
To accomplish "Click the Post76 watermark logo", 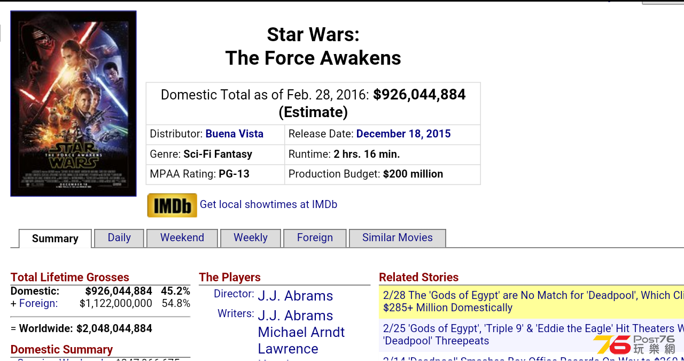I will coord(634,344).
